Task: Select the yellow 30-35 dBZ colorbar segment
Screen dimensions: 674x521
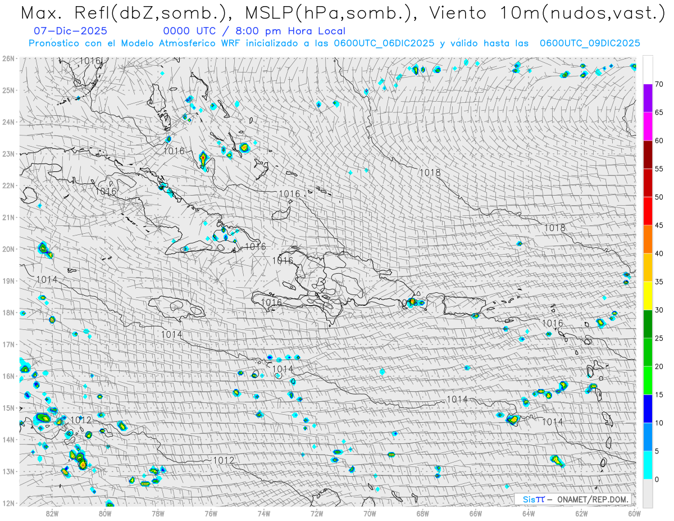Action: point(648,296)
